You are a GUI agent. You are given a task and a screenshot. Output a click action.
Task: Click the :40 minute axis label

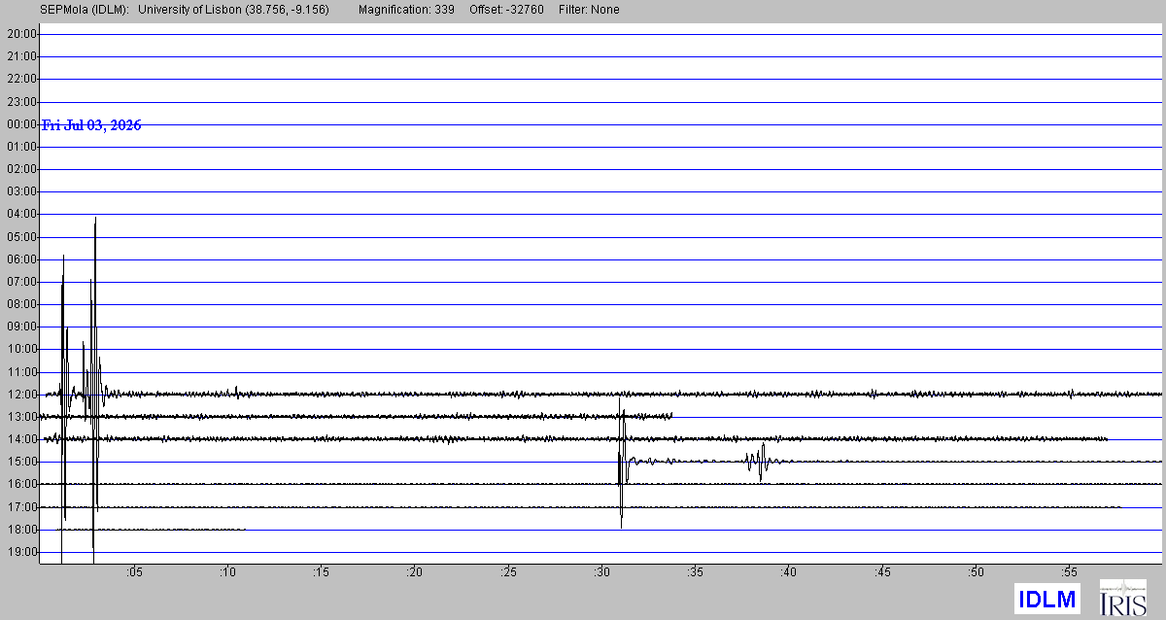789,572
